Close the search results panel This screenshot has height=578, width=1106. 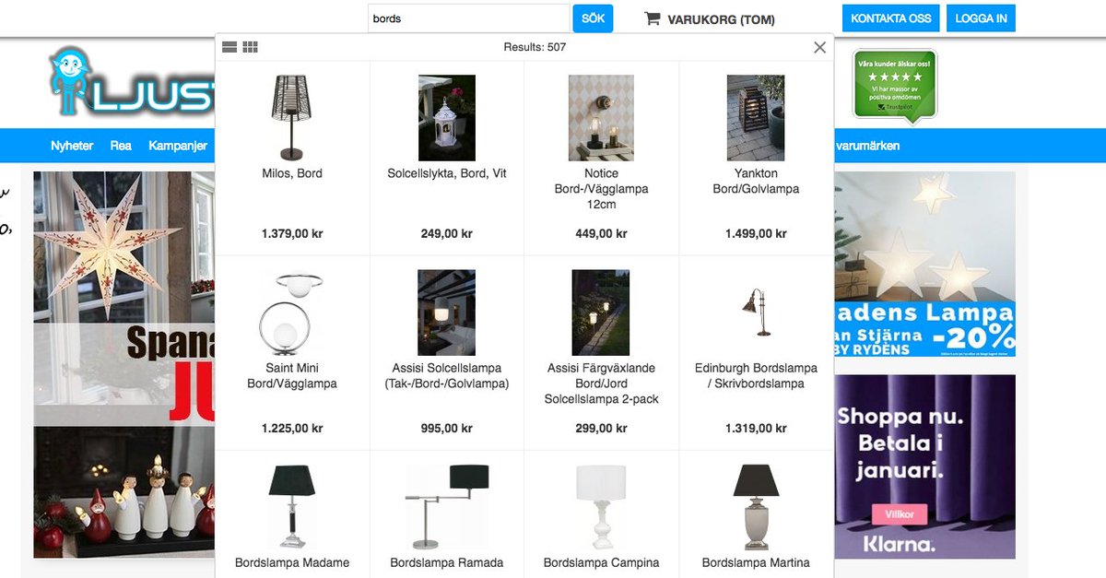[819, 48]
